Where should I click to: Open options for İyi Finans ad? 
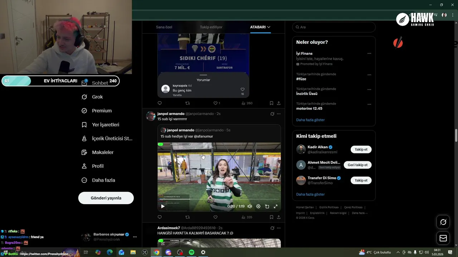point(369,54)
